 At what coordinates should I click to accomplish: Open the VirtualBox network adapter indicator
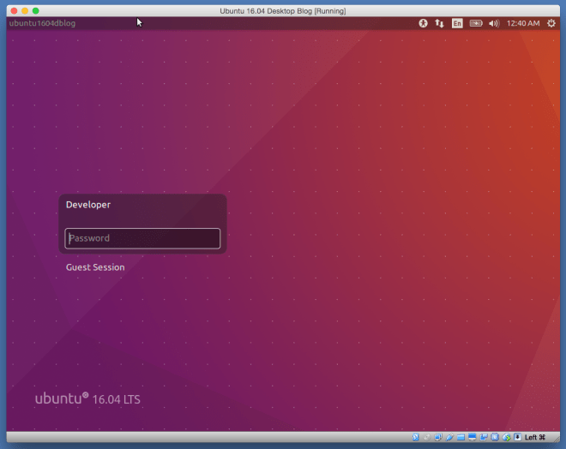tap(438, 437)
